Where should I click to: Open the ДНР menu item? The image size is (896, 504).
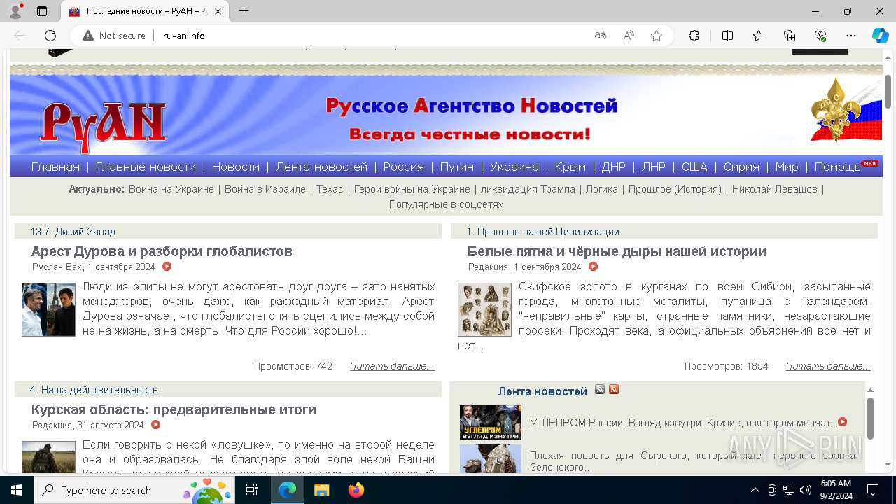click(613, 167)
